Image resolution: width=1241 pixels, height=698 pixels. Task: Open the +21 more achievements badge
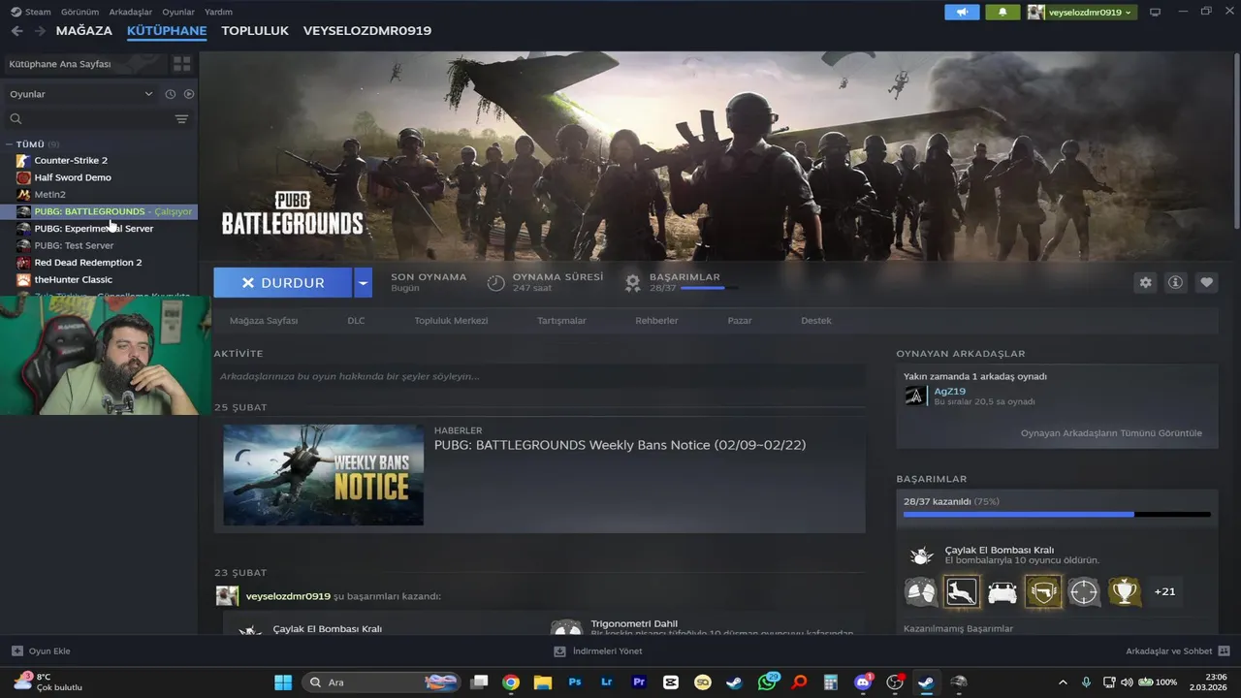1164,591
